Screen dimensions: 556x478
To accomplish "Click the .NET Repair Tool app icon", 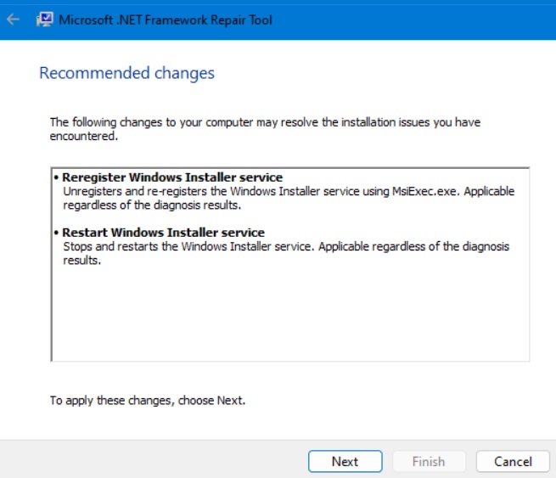I will [x=45, y=20].
